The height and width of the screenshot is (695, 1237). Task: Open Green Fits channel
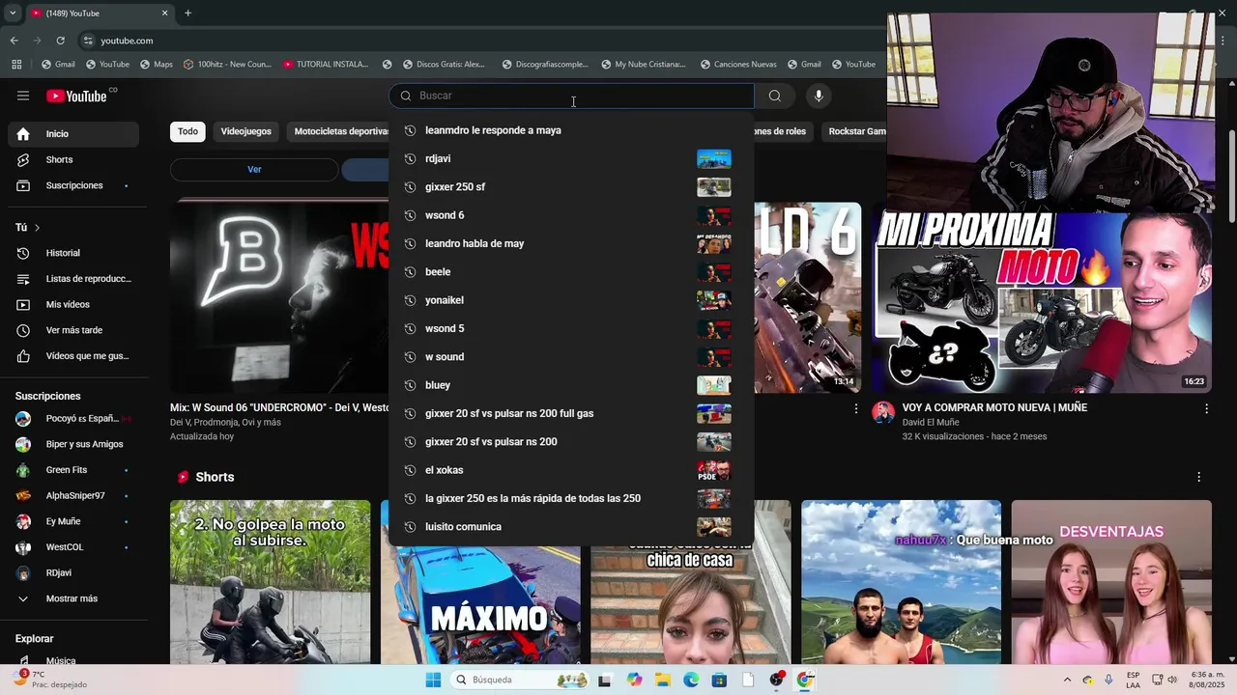coord(73,470)
